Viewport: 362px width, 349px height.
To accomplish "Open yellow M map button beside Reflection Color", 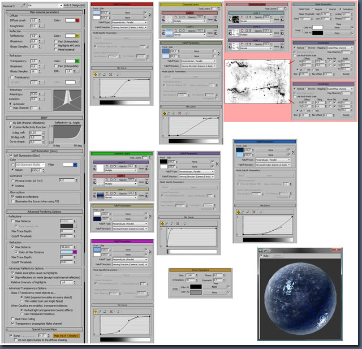I will coord(77,36).
